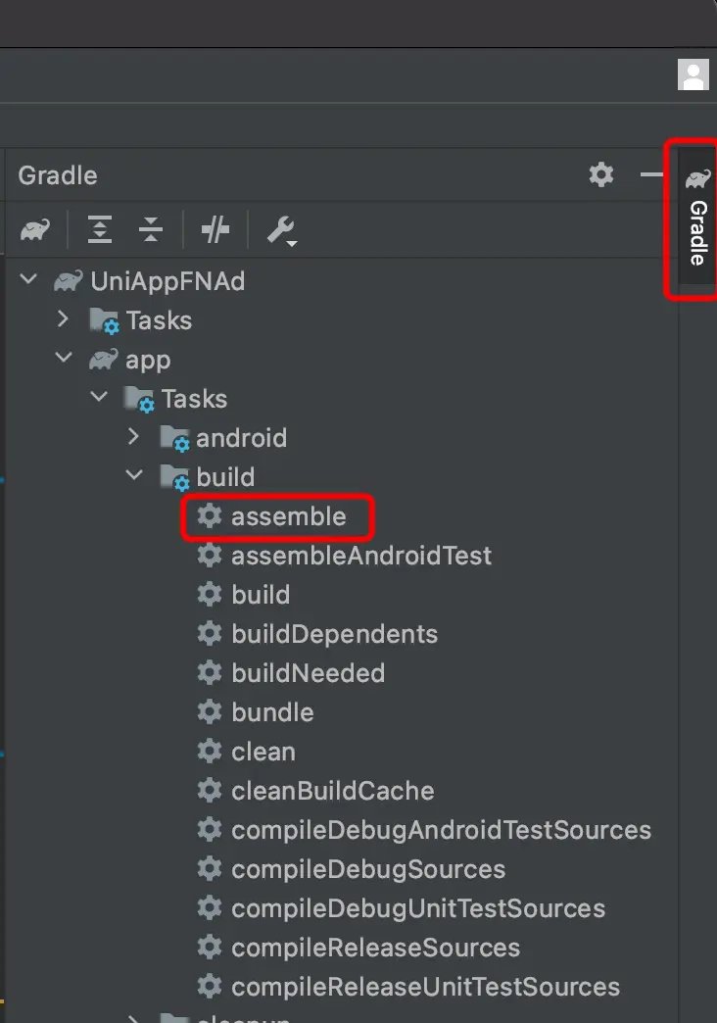Collapse the UniAppFNAd project node

click(29, 281)
